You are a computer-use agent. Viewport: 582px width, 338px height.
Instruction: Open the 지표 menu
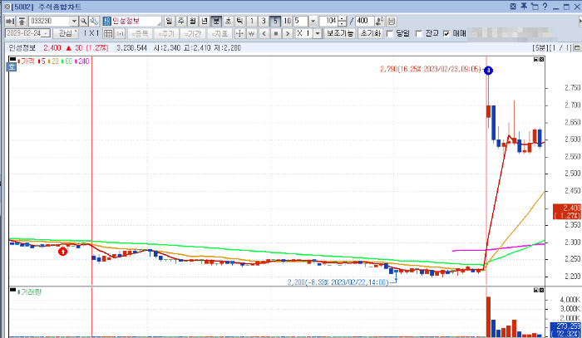tap(219, 34)
